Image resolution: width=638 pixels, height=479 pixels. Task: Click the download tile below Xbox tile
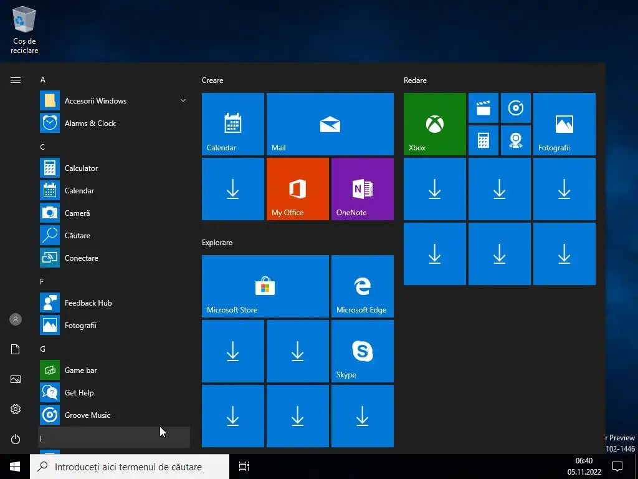pyautogui.click(x=434, y=189)
